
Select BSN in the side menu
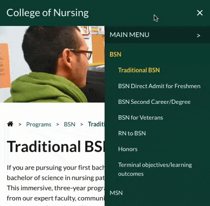coord(116,54)
